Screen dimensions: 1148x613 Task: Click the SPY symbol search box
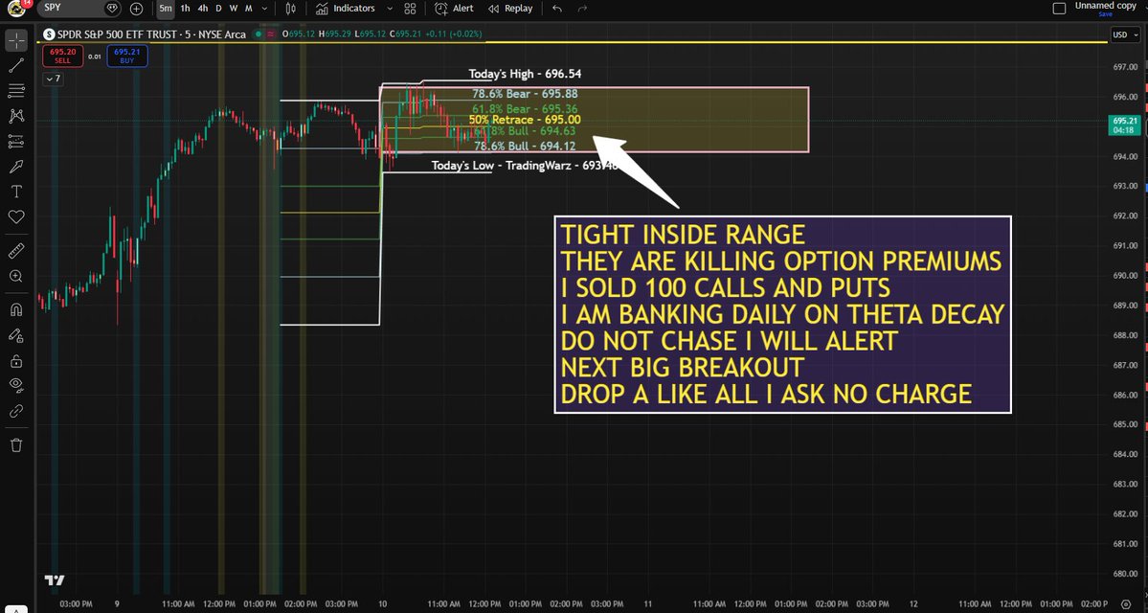pos(79,8)
